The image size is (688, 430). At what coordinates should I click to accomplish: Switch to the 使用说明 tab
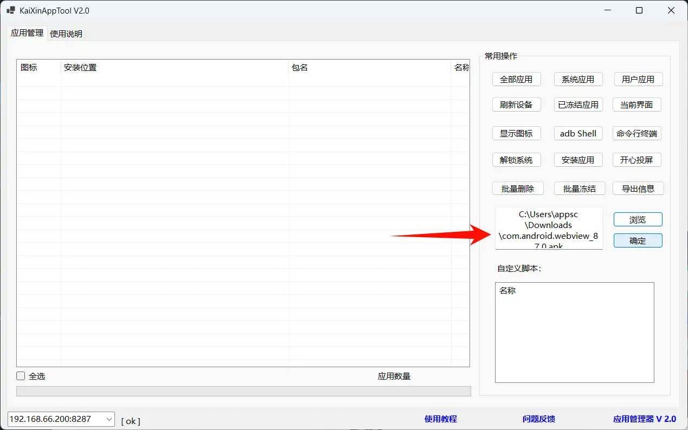tap(66, 34)
